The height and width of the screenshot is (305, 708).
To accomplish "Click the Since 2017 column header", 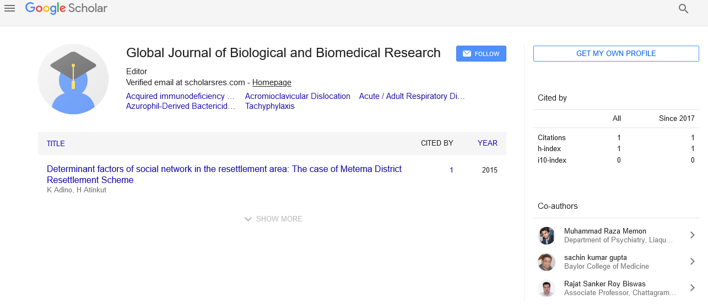I will 677,118.
